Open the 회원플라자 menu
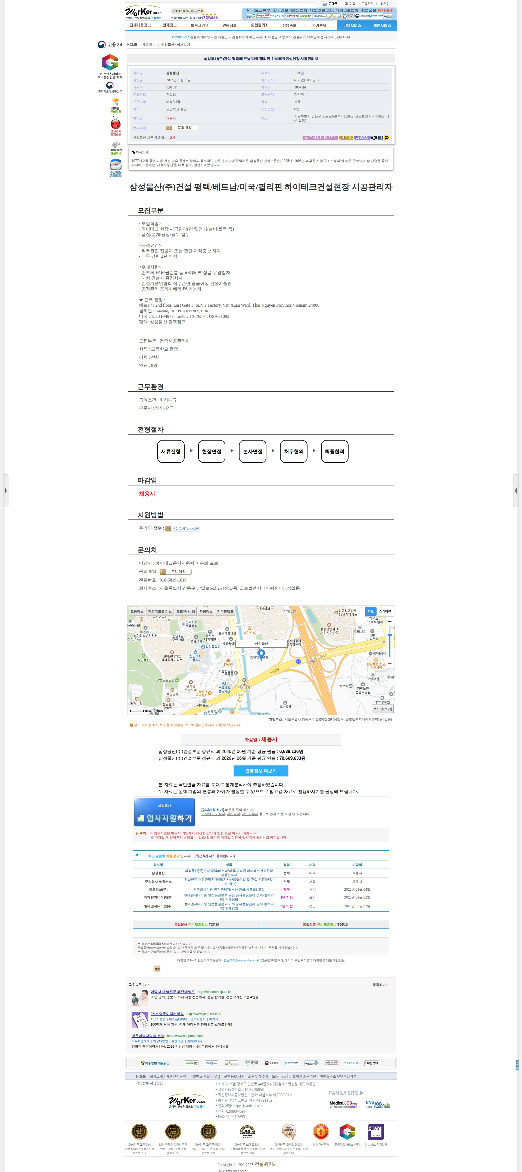Viewport: 522px width, 1172px height. coord(260,26)
